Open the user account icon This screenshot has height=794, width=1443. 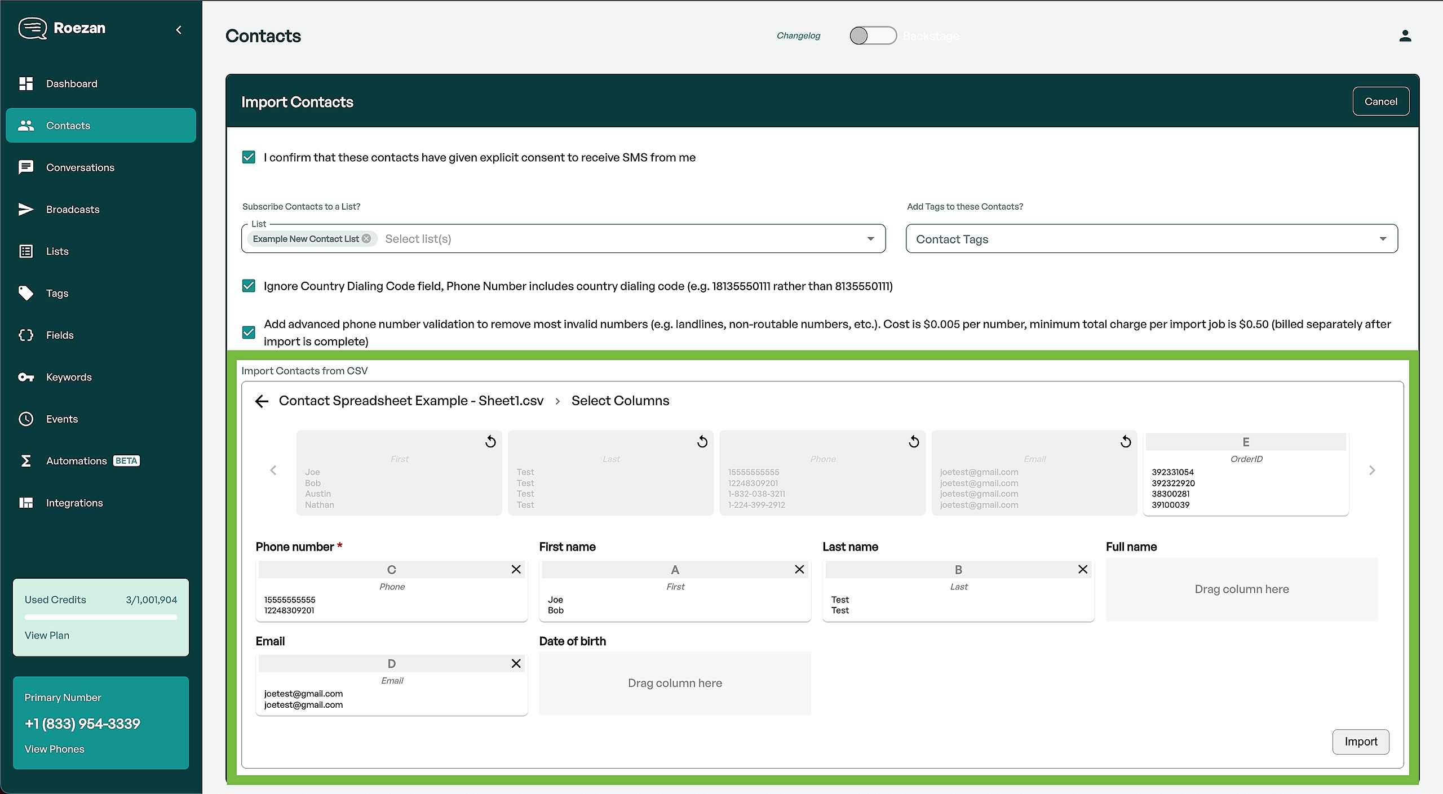pos(1405,36)
